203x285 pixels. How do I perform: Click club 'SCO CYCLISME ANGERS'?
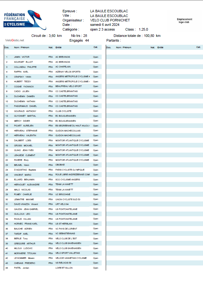point(68,180)
